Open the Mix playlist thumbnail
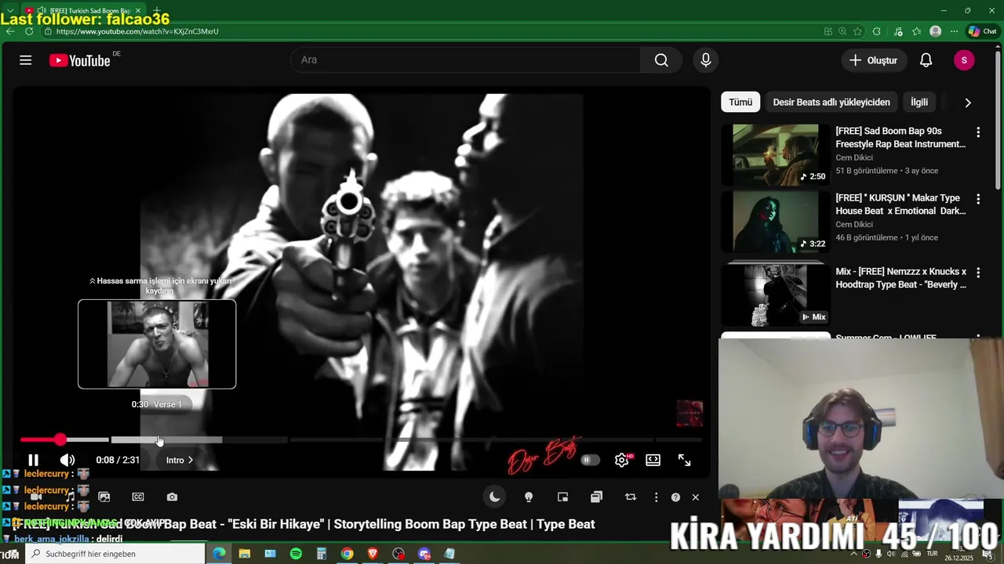This screenshot has width=1004, height=564. click(x=776, y=295)
